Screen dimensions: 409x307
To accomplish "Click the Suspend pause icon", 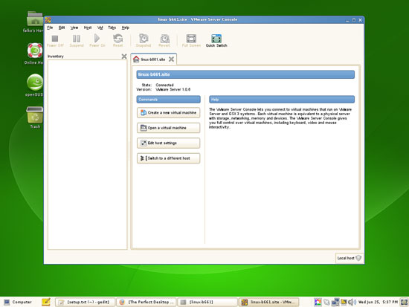I will 77,39.
